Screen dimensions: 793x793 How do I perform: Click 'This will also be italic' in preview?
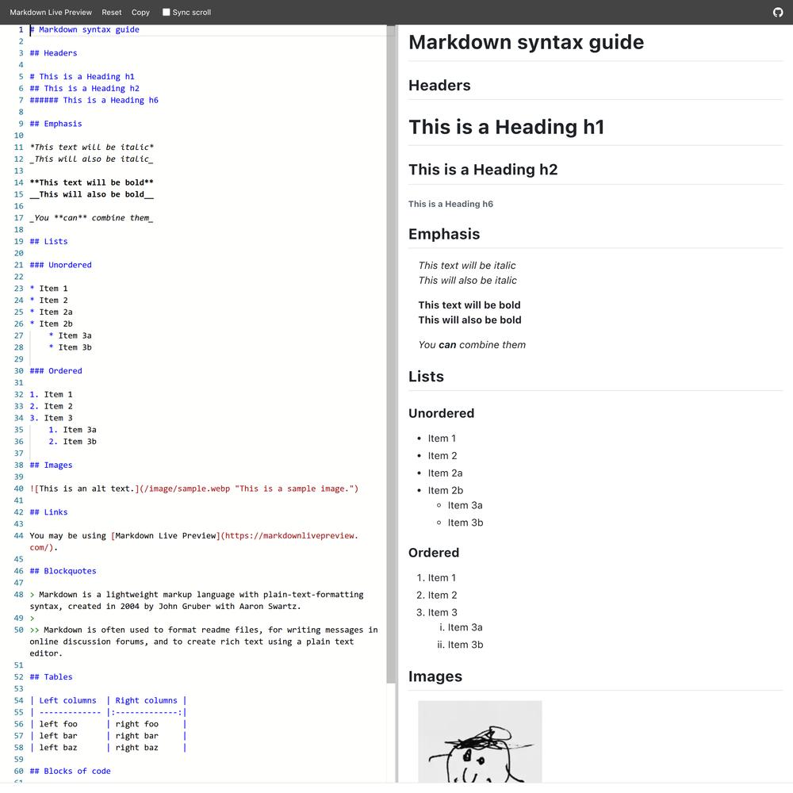click(x=467, y=281)
